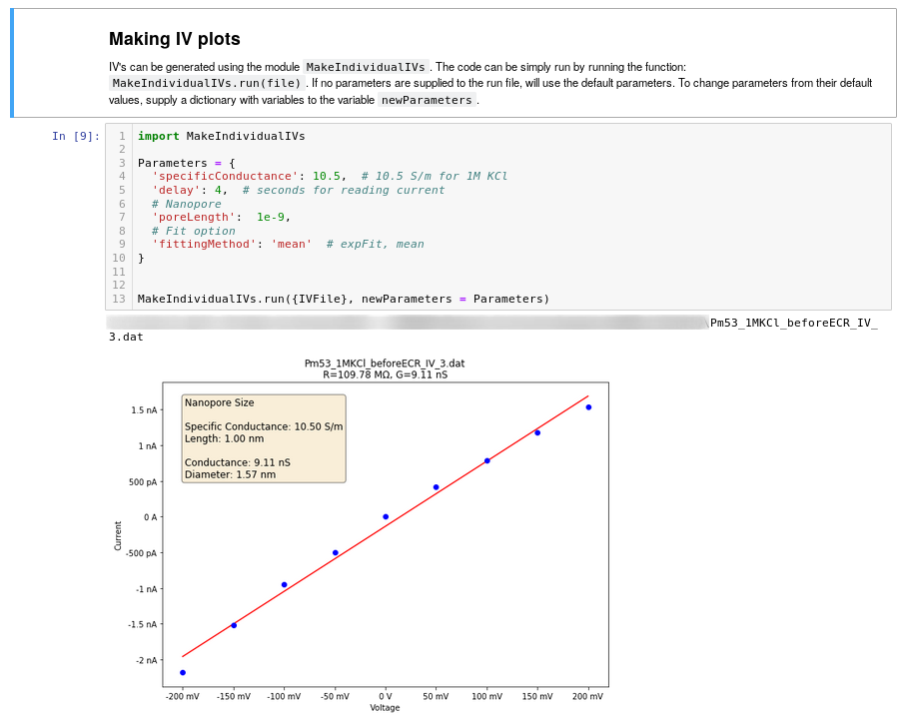Click the "Voltage" x-axis label
This screenshot has height=721, width=899.
[x=385, y=708]
